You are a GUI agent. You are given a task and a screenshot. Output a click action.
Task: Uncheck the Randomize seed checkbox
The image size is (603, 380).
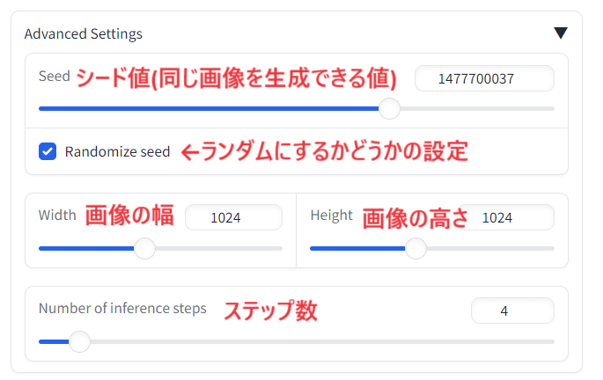pyautogui.click(x=48, y=151)
